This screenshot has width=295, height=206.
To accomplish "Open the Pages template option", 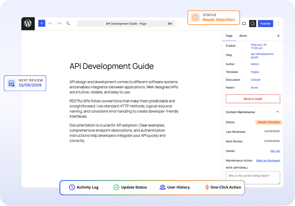I will pyautogui.click(x=255, y=72).
